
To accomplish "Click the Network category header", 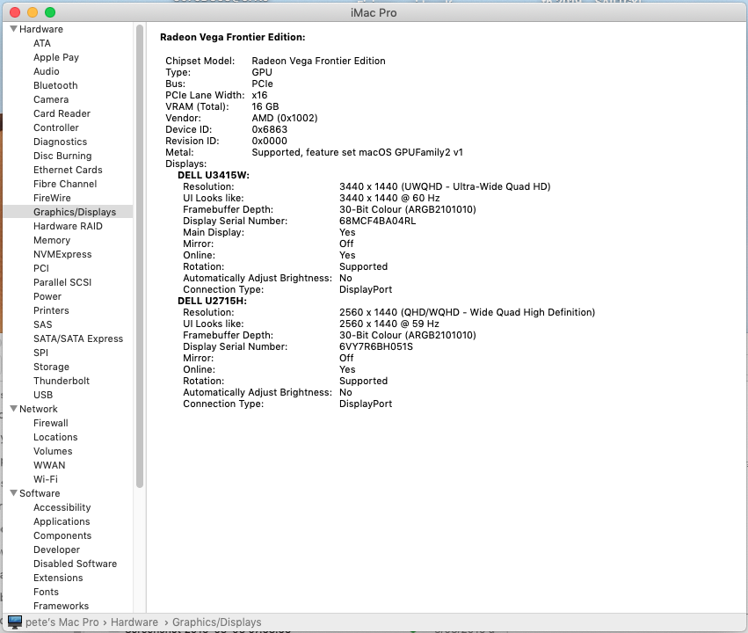I will (38, 409).
